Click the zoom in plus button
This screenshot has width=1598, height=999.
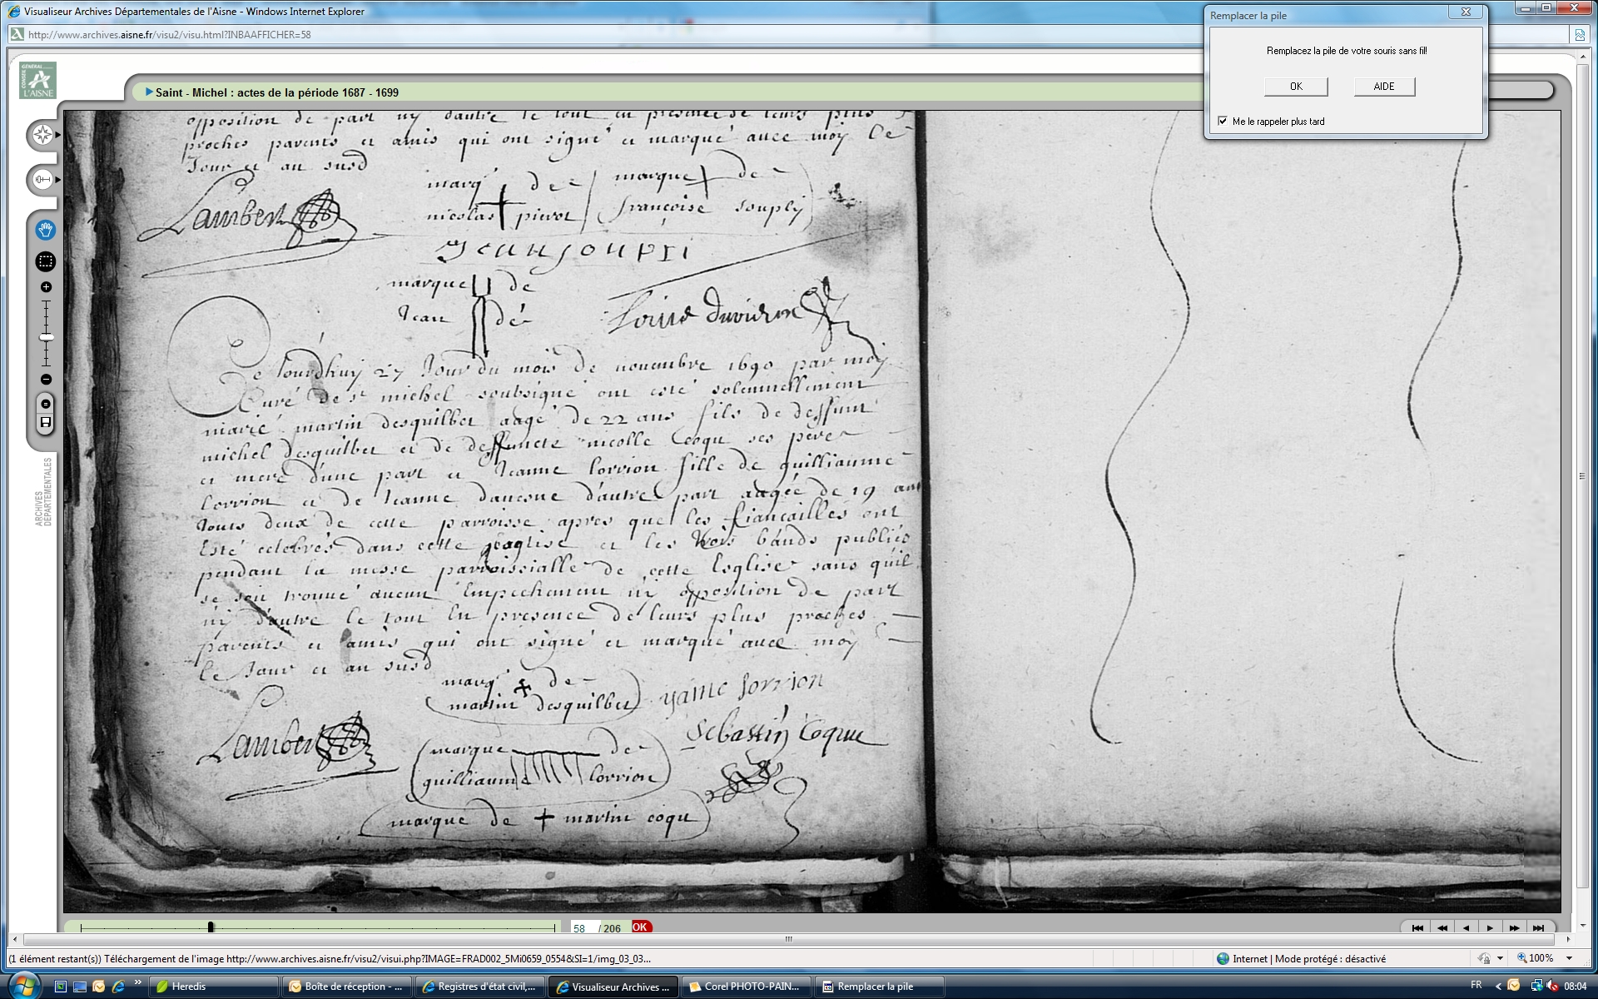point(46,287)
